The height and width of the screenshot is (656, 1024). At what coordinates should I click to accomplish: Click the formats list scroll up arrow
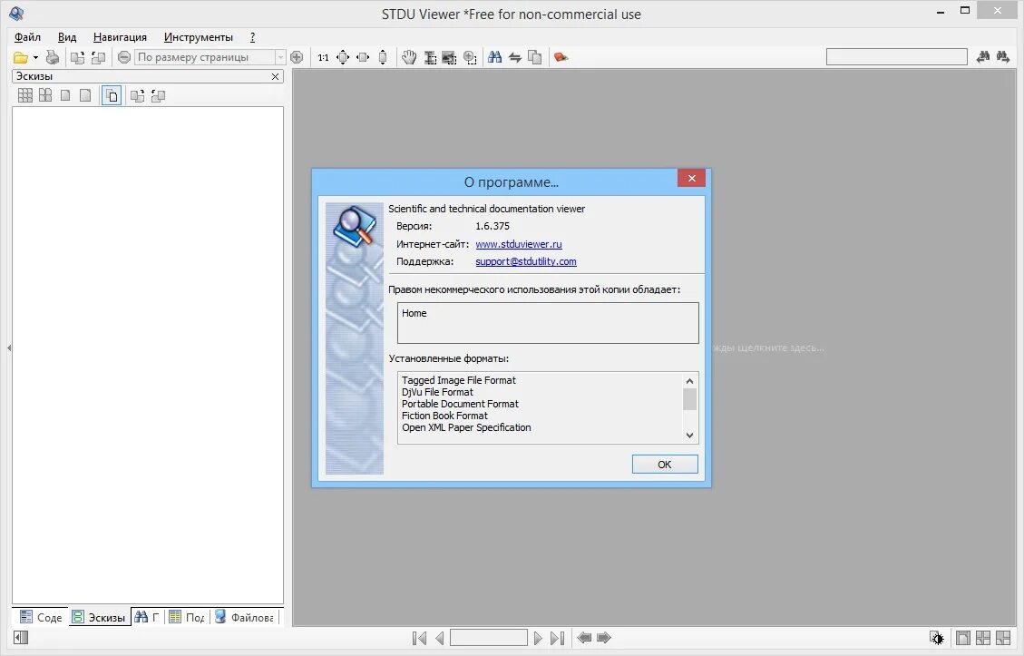pos(689,381)
